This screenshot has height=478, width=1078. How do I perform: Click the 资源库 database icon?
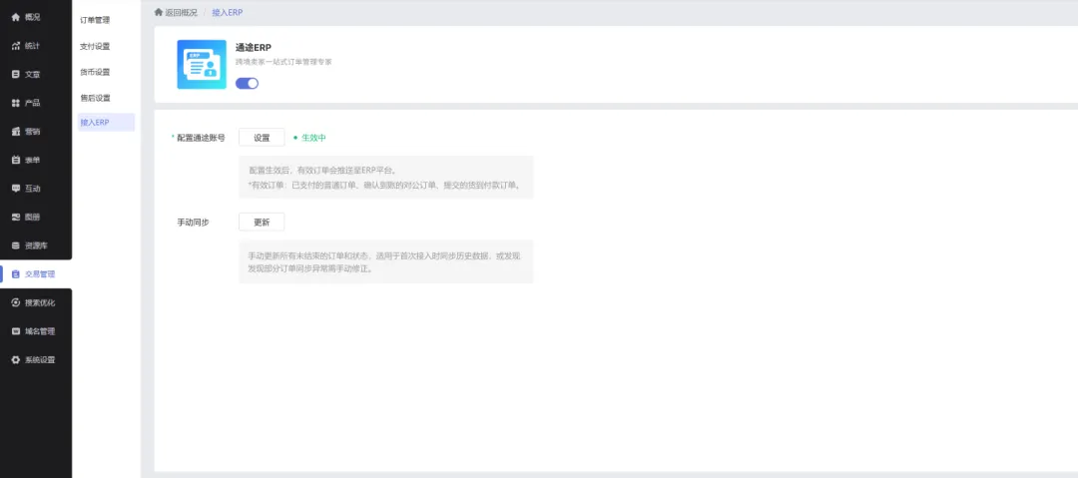(x=16, y=245)
